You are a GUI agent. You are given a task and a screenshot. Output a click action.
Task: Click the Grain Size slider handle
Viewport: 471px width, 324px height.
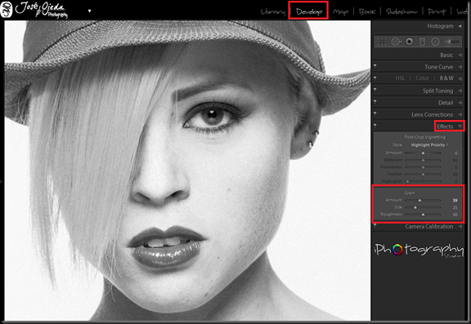point(415,207)
